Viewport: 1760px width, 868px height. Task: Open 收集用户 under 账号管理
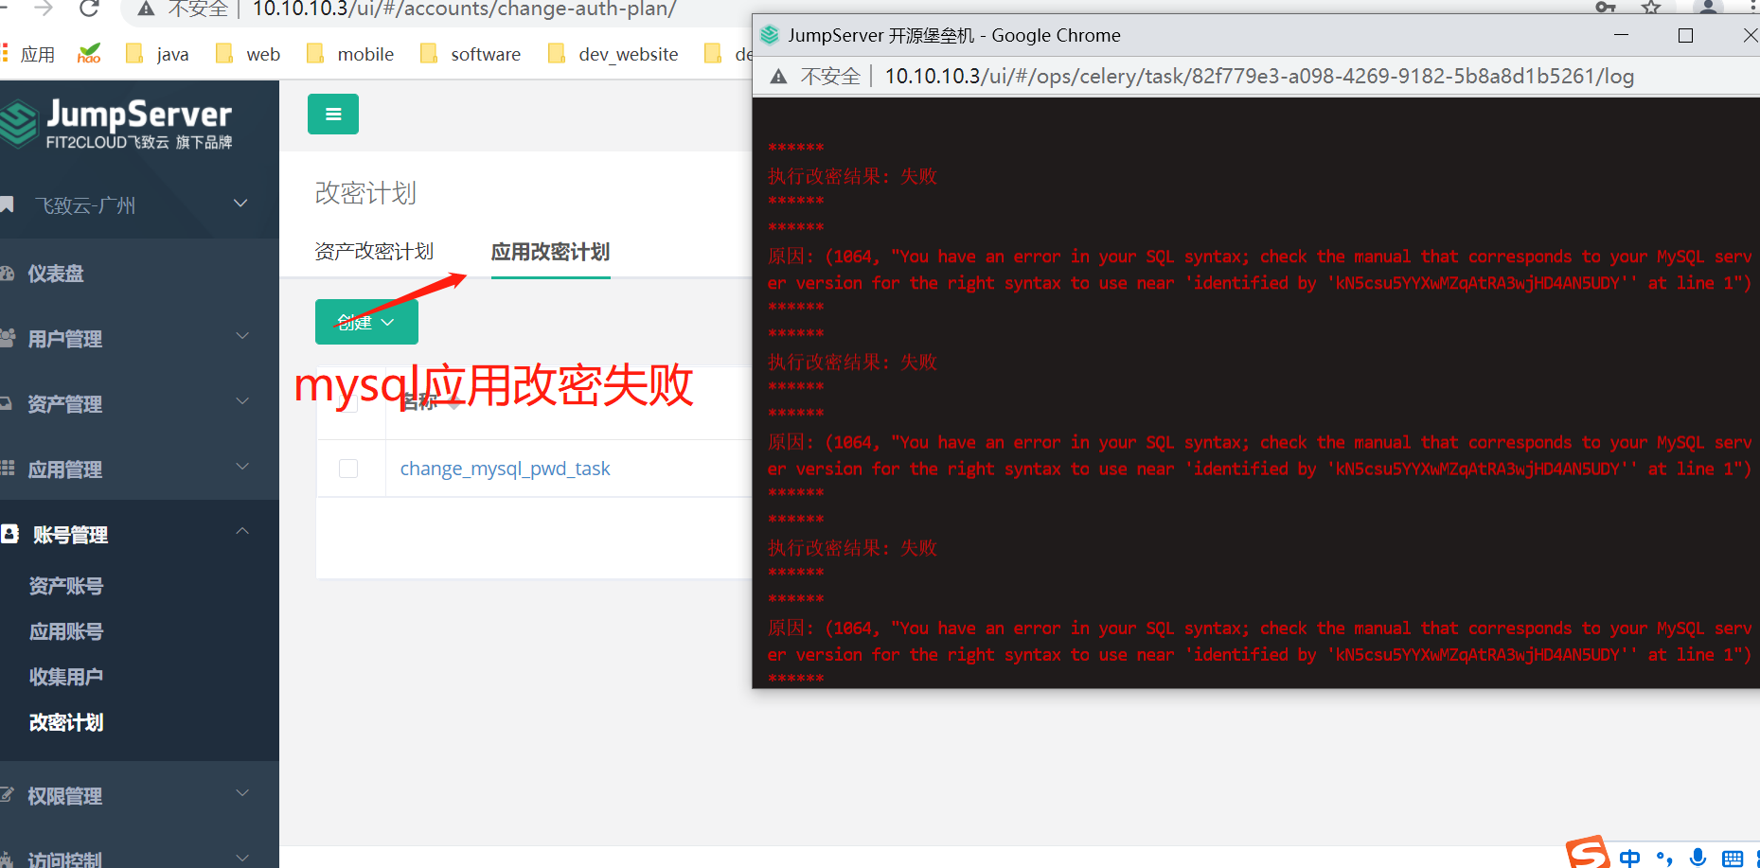pyautogui.click(x=66, y=677)
